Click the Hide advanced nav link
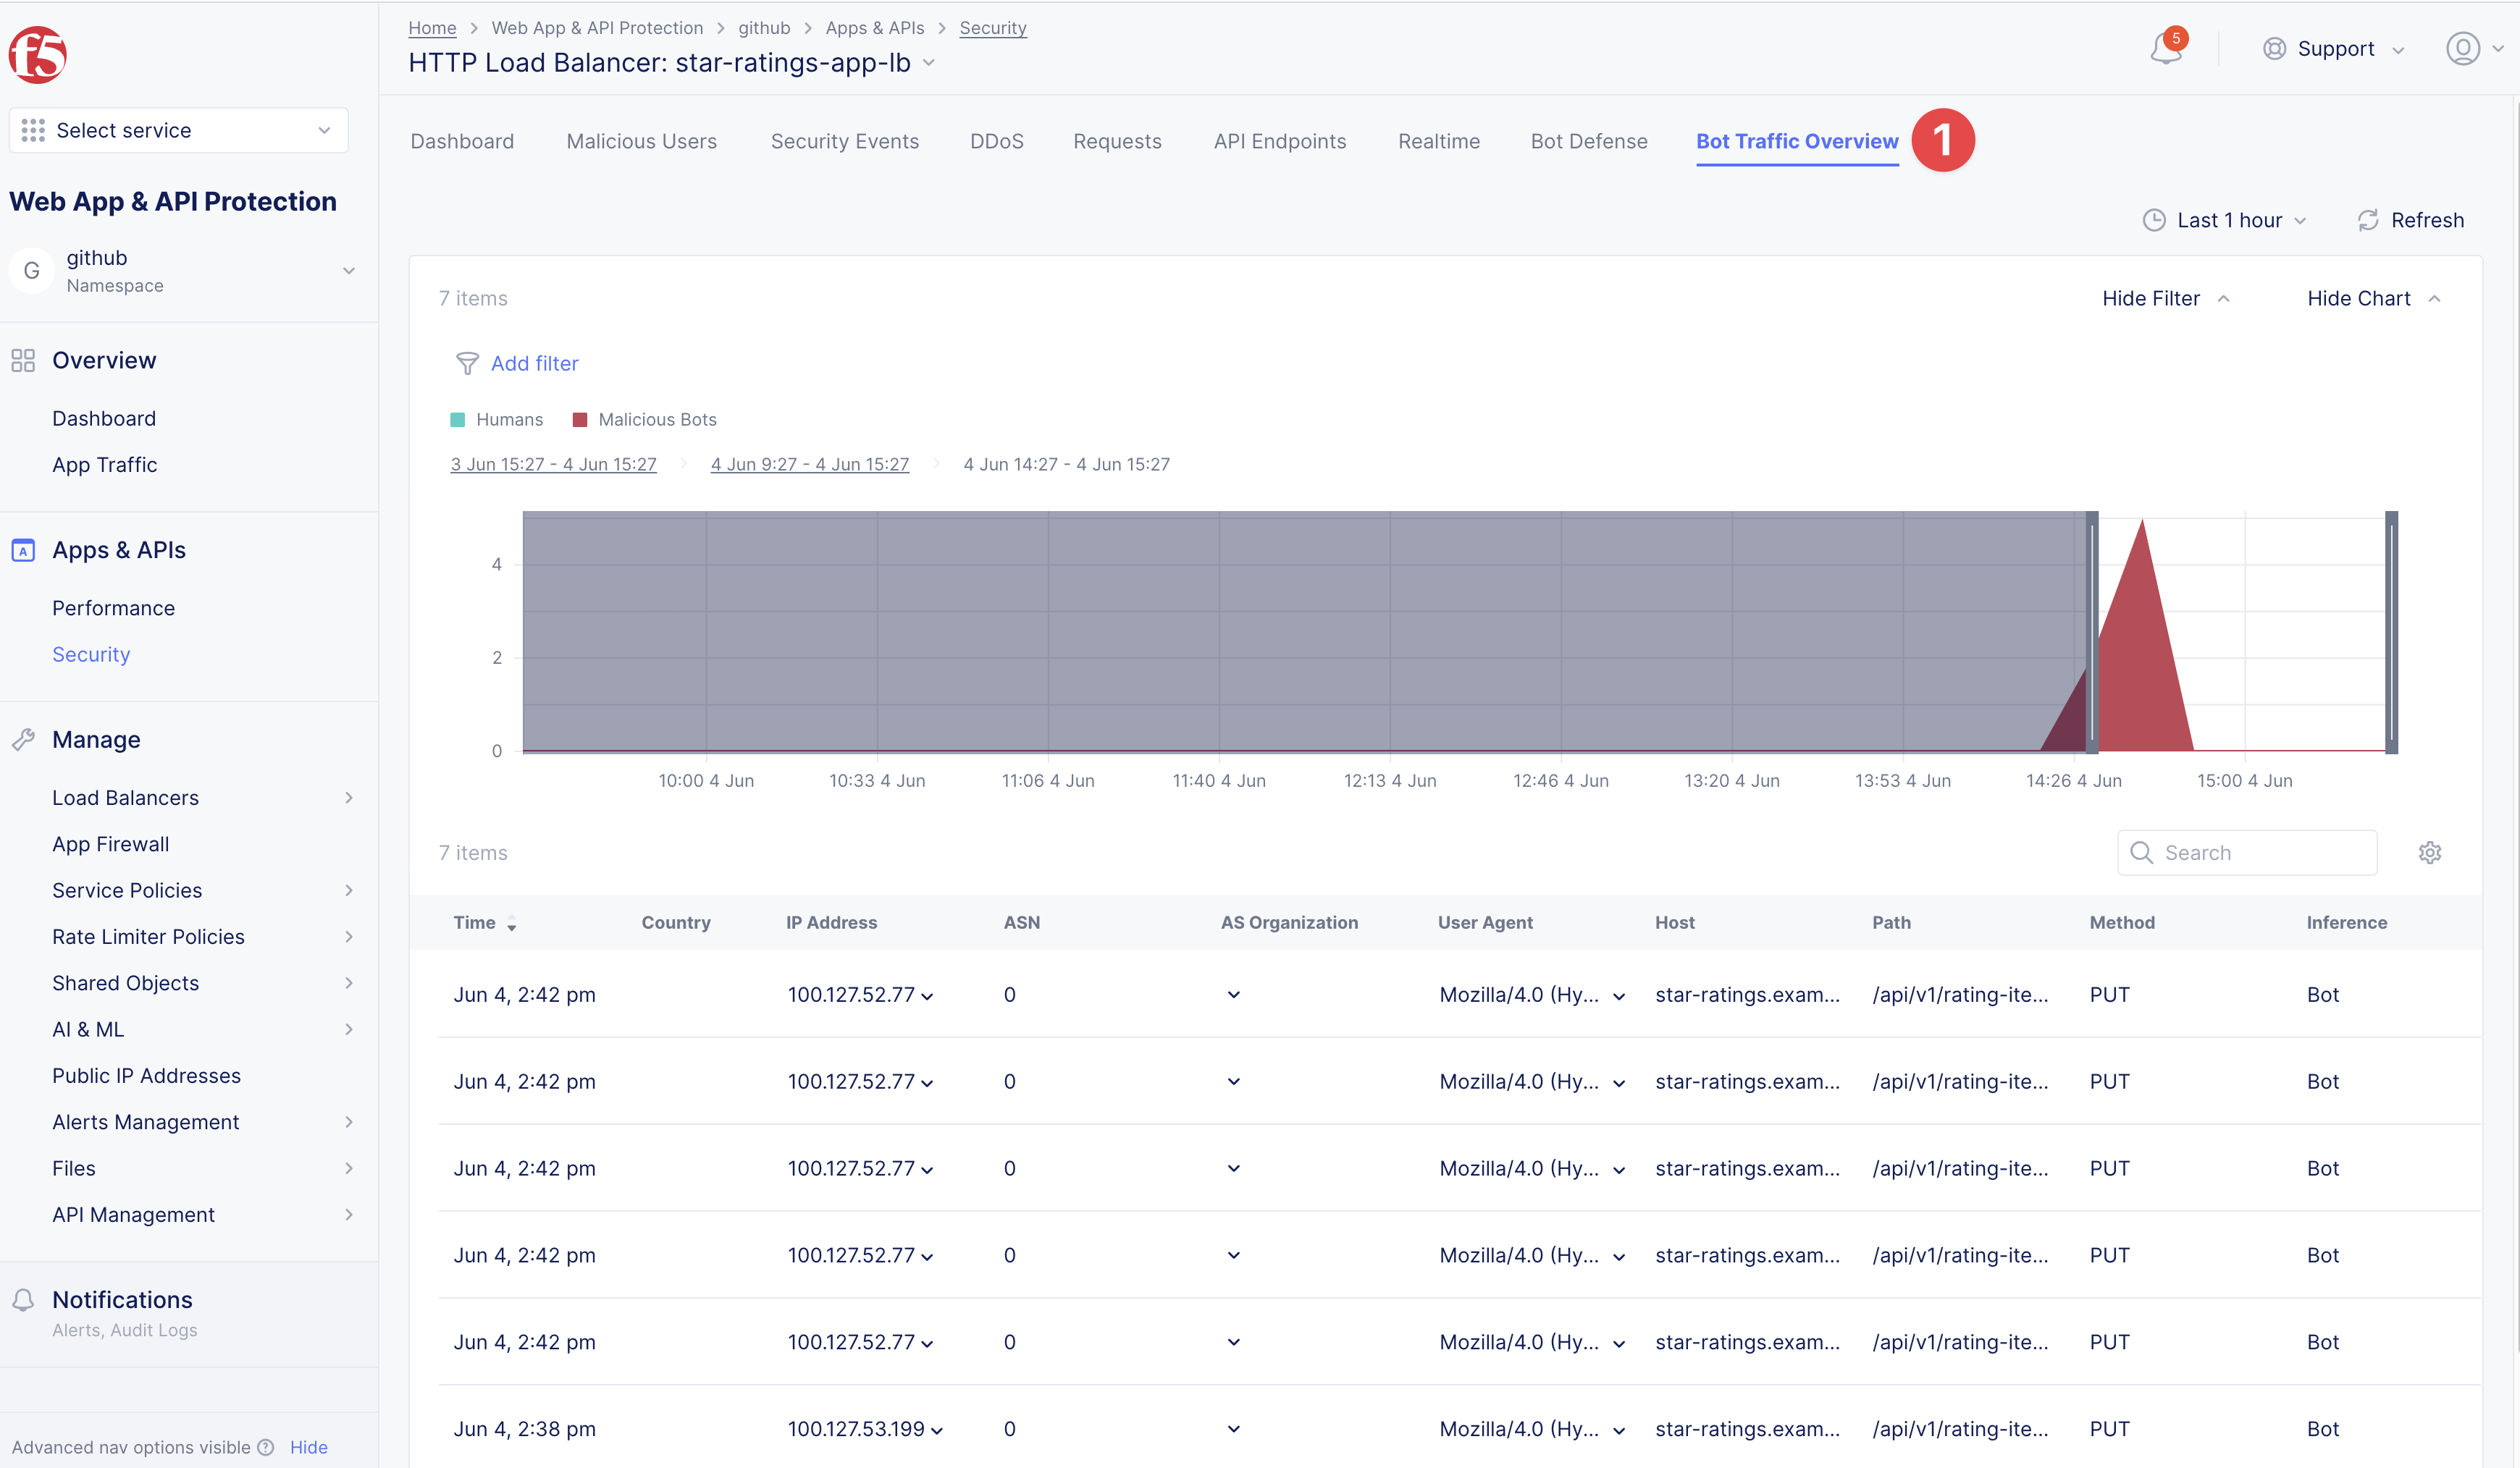2520x1468 pixels. 308,1447
